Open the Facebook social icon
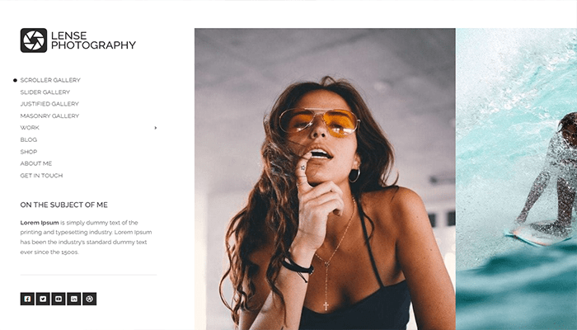Viewport: 577px width, 330px height. (x=27, y=299)
